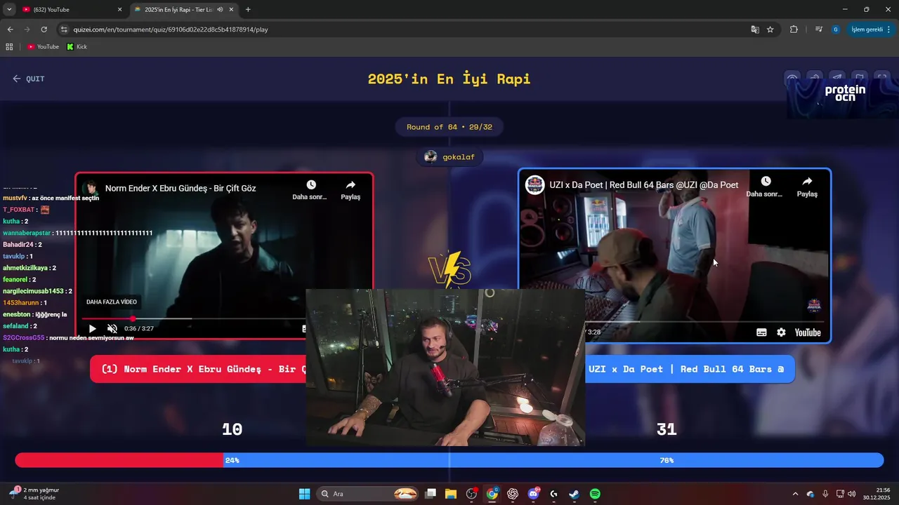Screen dimensions: 899x505
Task: Open site information for quizei.com
Action: pyautogui.click(x=64, y=29)
